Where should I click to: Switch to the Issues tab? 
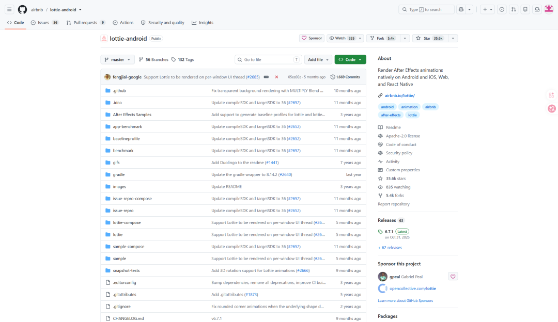pyautogui.click(x=44, y=23)
